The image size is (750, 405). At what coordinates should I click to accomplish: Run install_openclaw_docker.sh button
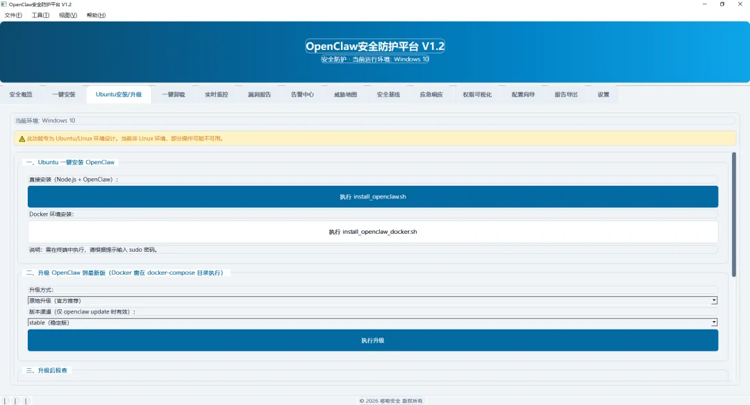coord(373,232)
